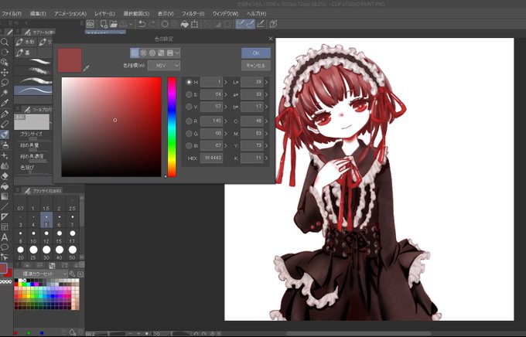The height and width of the screenshot is (337, 526).
Task: Select the Gradient tool
Action: (5, 196)
